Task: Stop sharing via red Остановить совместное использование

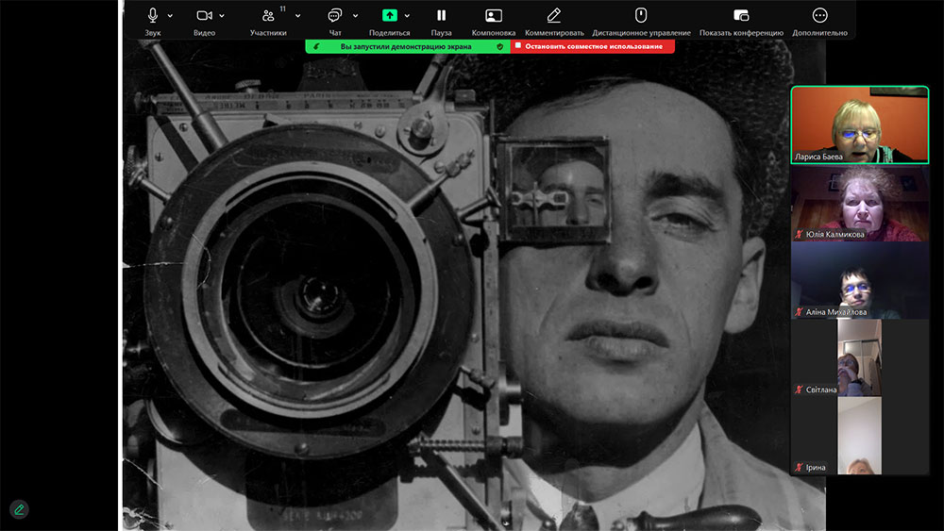Action: (593, 46)
